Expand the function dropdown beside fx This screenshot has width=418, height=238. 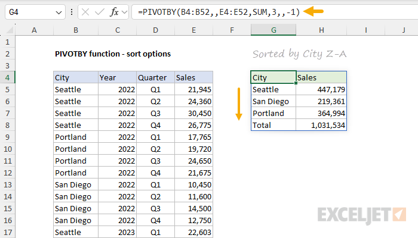coord(124,12)
